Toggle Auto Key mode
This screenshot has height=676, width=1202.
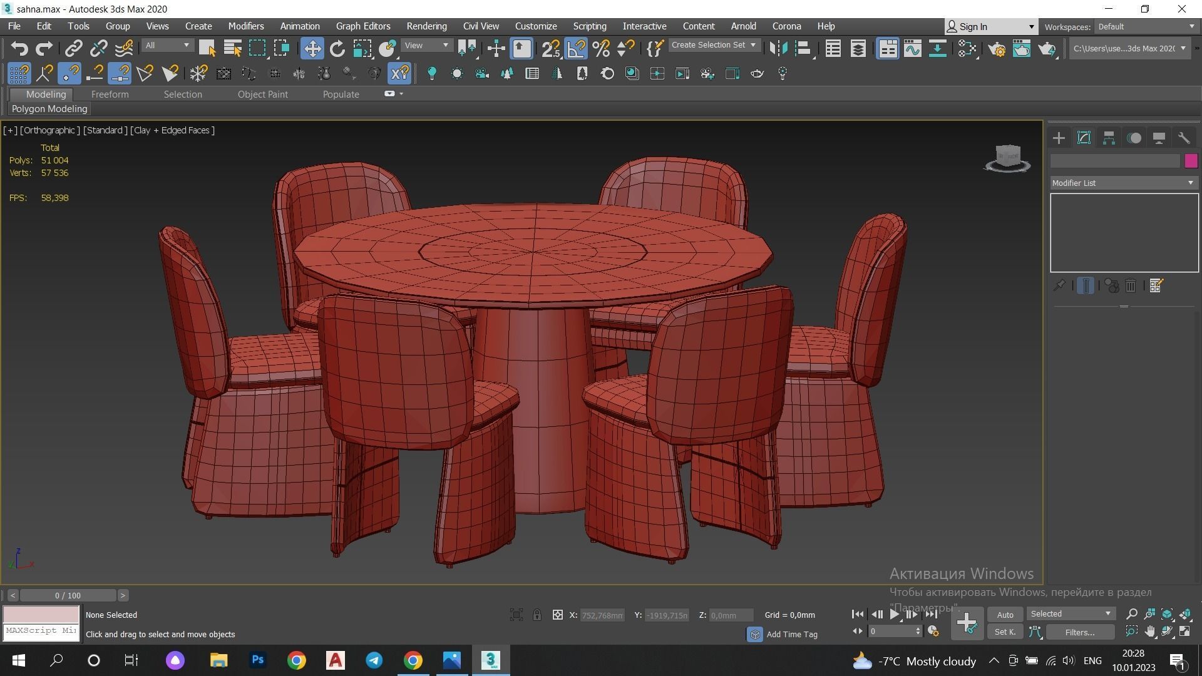(x=1005, y=615)
